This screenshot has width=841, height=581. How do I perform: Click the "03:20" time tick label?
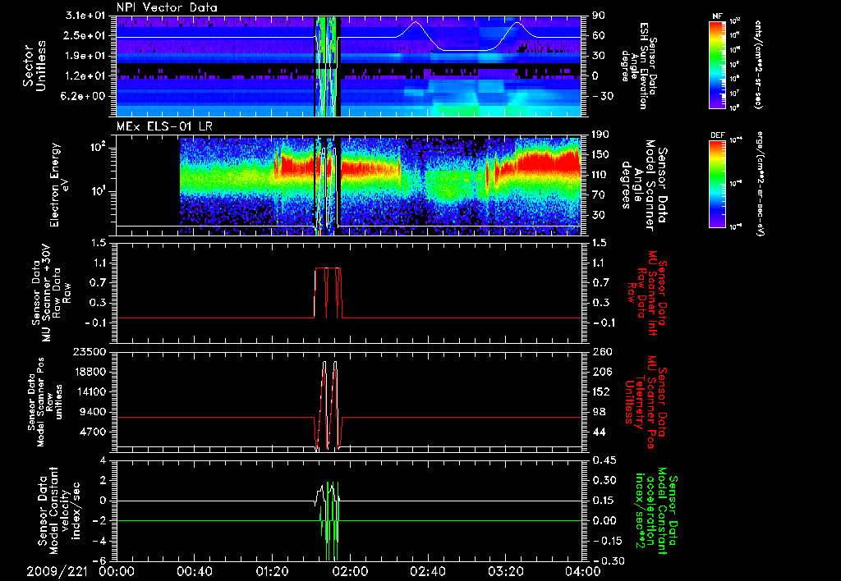pyautogui.click(x=505, y=571)
